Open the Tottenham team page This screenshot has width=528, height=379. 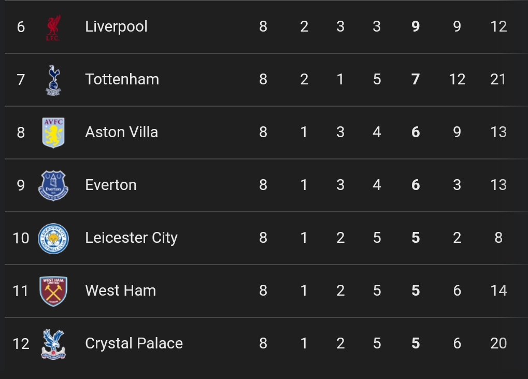point(122,80)
